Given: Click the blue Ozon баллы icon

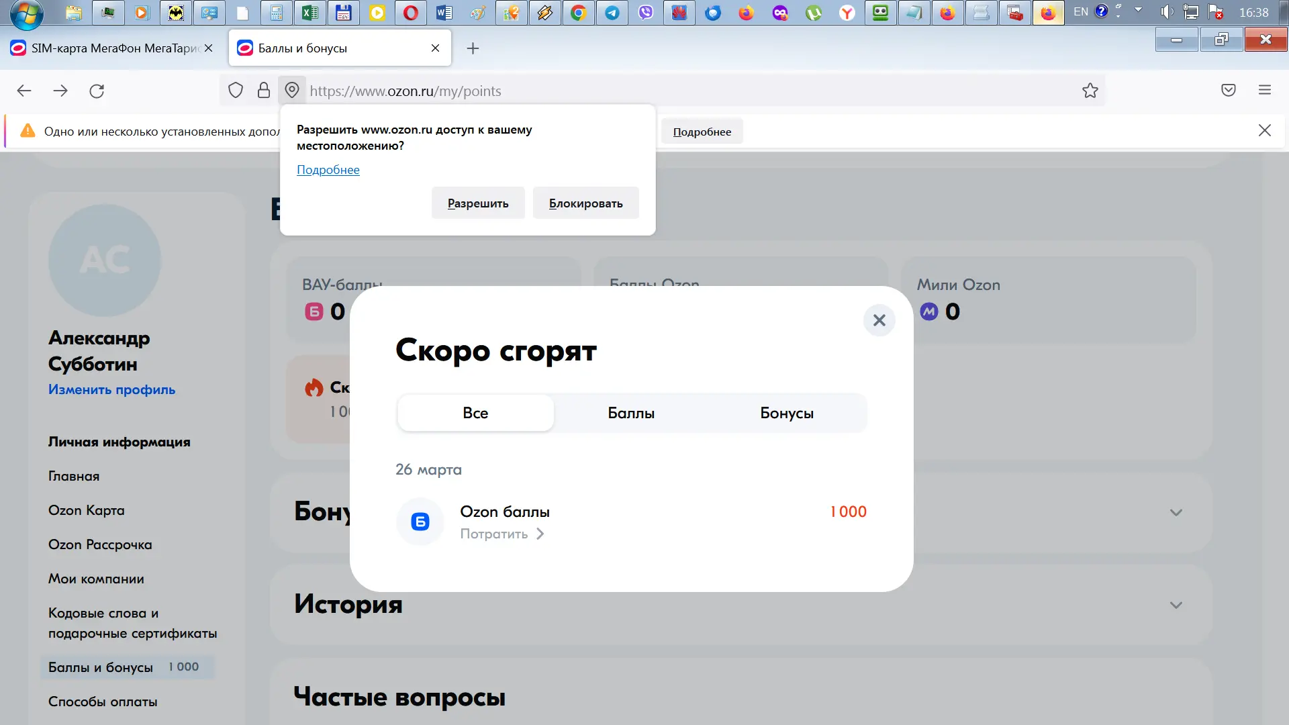Looking at the screenshot, I should (x=420, y=522).
